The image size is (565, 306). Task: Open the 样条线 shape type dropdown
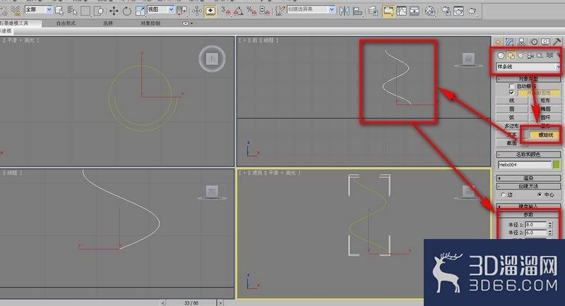point(528,67)
